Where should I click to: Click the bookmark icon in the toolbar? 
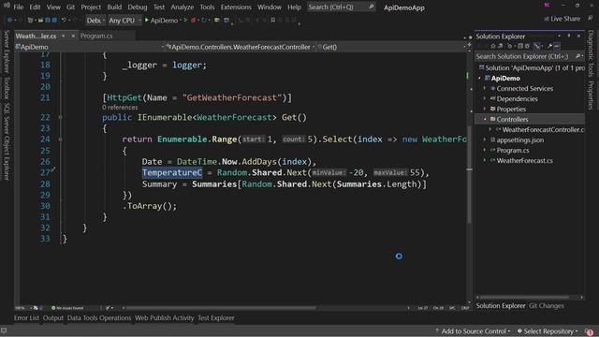[272, 21]
